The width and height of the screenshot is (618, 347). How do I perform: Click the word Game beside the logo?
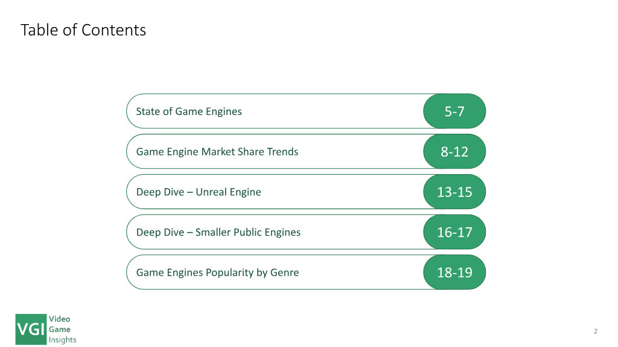click(59, 330)
